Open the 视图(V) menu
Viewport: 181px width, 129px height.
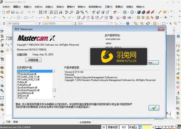pos(28,7)
